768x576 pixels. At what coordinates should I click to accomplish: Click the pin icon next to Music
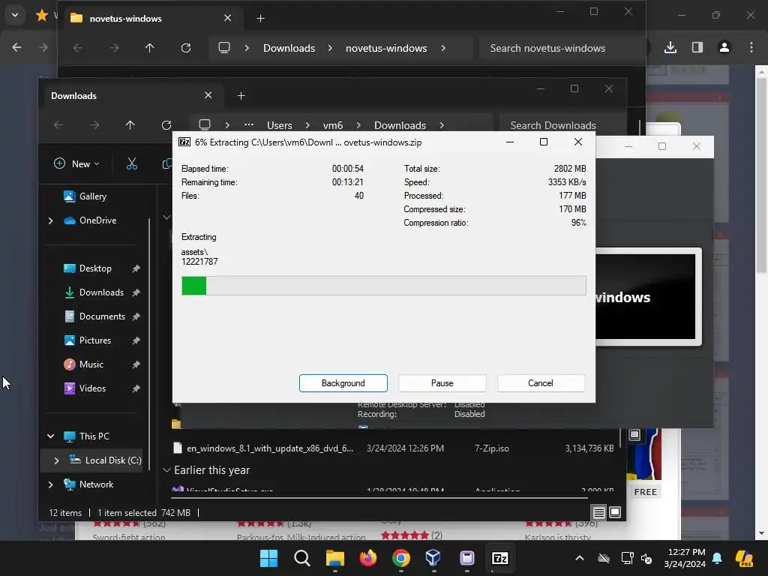click(x=136, y=364)
